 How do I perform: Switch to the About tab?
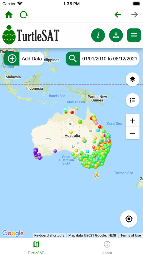[107, 247]
